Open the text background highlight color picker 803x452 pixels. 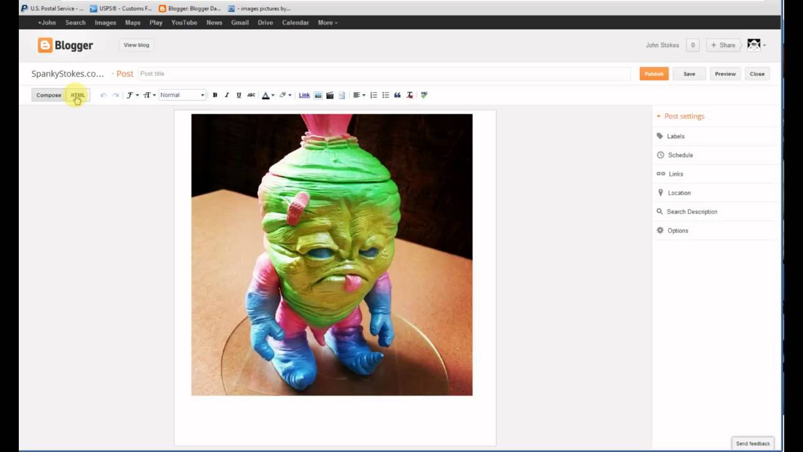tap(285, 95)
